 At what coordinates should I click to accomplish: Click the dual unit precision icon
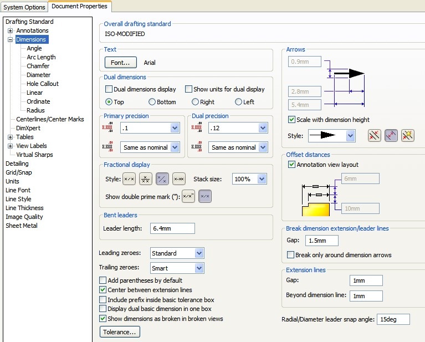point(197,127)
